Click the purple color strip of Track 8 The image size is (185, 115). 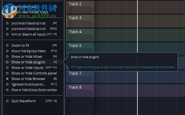[x=67, y=91]
